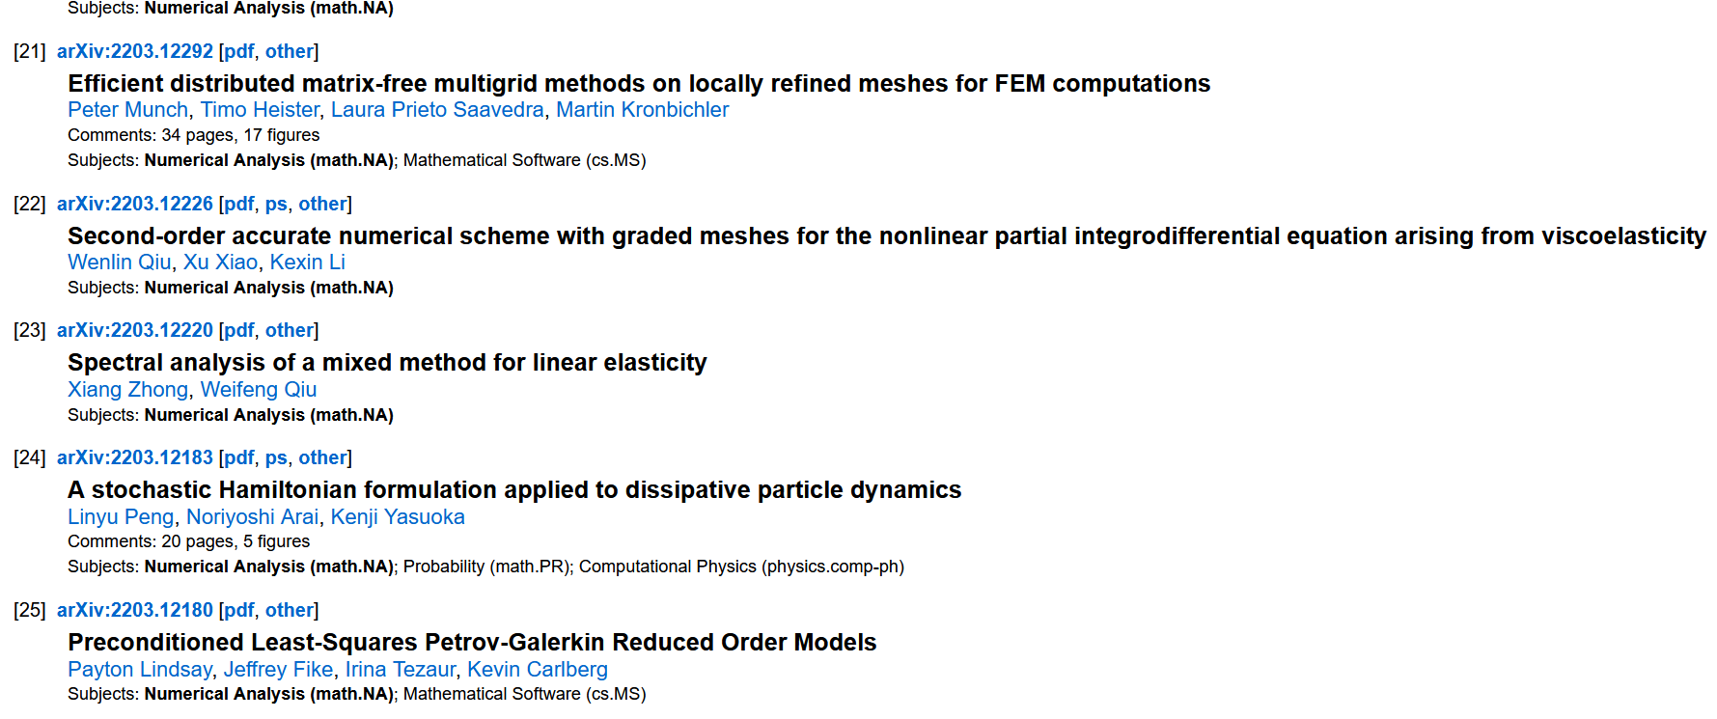This screenshot has width=1717, height=719.
Task: Open other formats for arXiv:2203.12226
Action: click(322, 204)
